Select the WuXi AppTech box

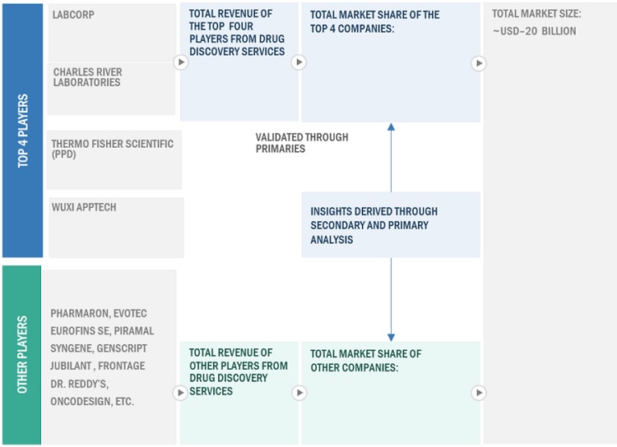115,227
